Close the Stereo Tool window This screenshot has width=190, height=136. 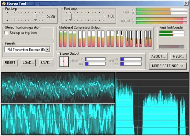186,3
